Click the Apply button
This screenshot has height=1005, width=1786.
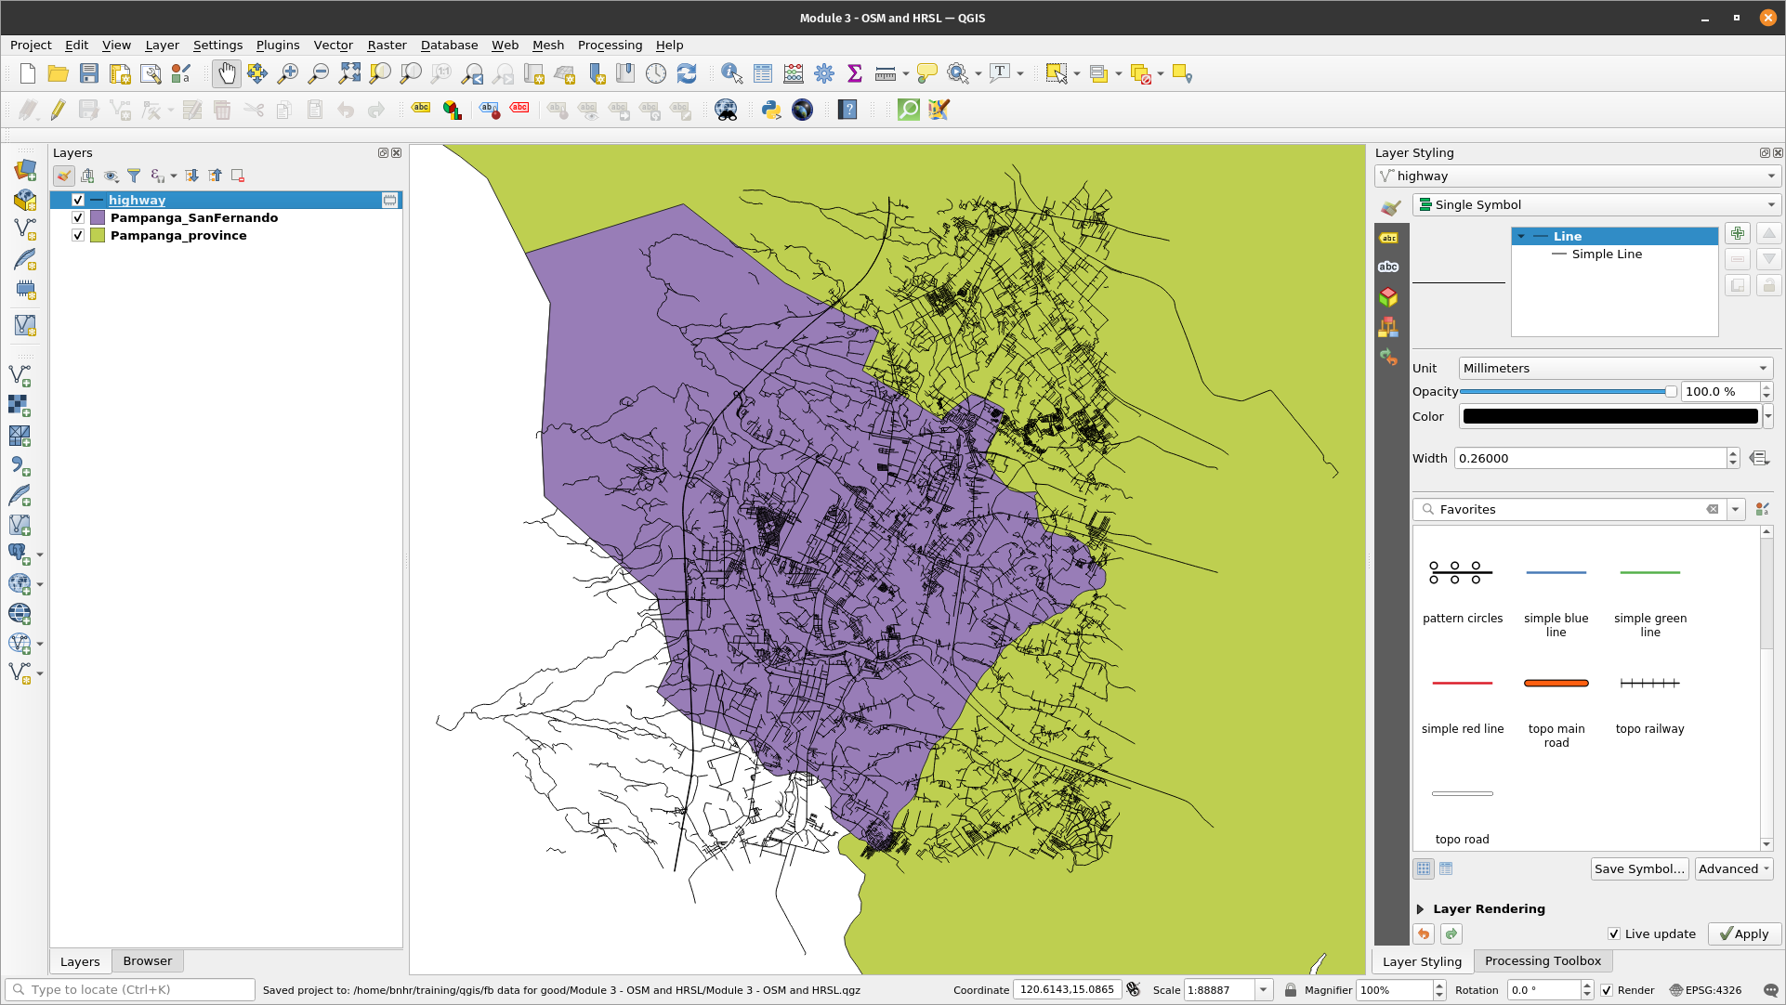tap(1744, 933)
